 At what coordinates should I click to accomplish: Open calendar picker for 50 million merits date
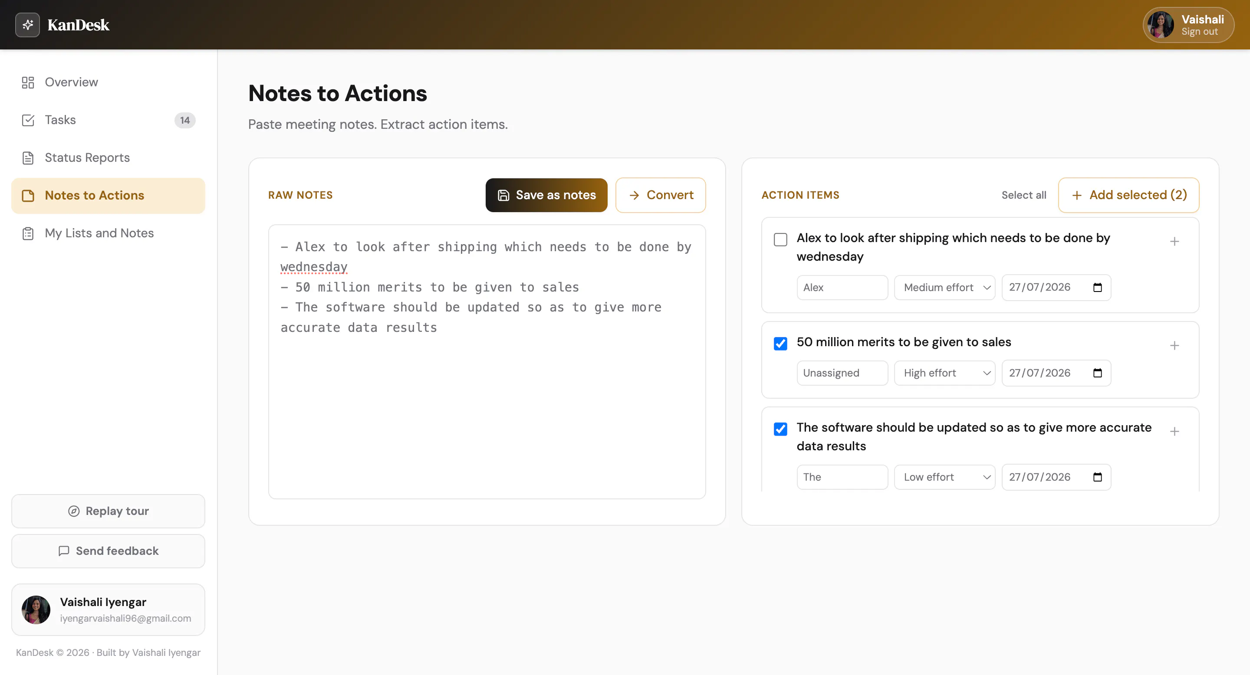coord(1097,373)
